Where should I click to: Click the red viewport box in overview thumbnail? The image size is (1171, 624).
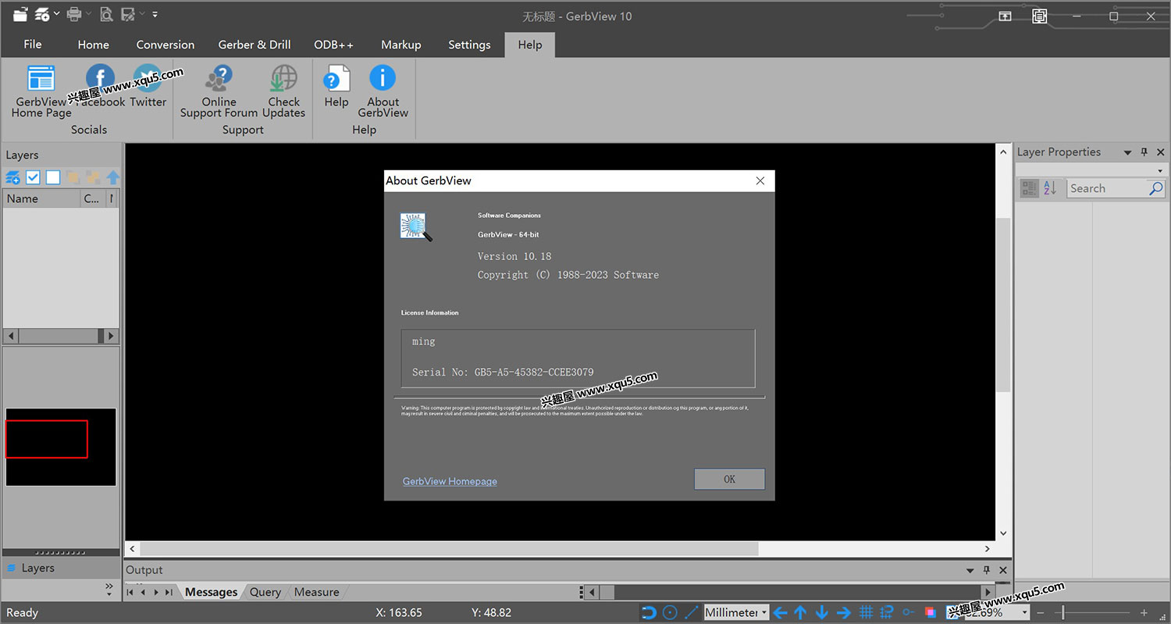[47, 439]
